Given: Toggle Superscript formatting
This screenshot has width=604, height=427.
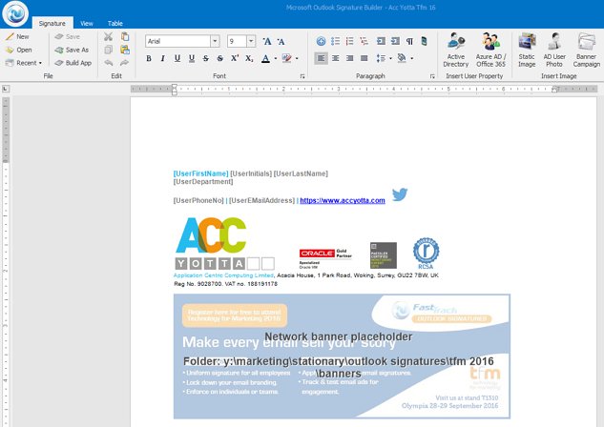Looking at the screenshot, I should [x=235, y=58].
